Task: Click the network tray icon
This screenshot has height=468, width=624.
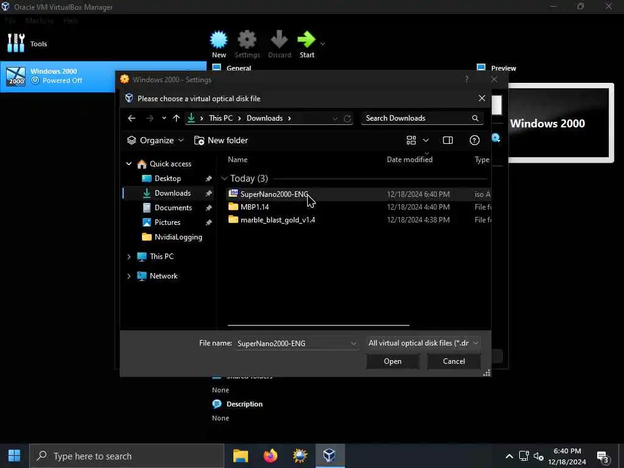Action: [523, 456]
